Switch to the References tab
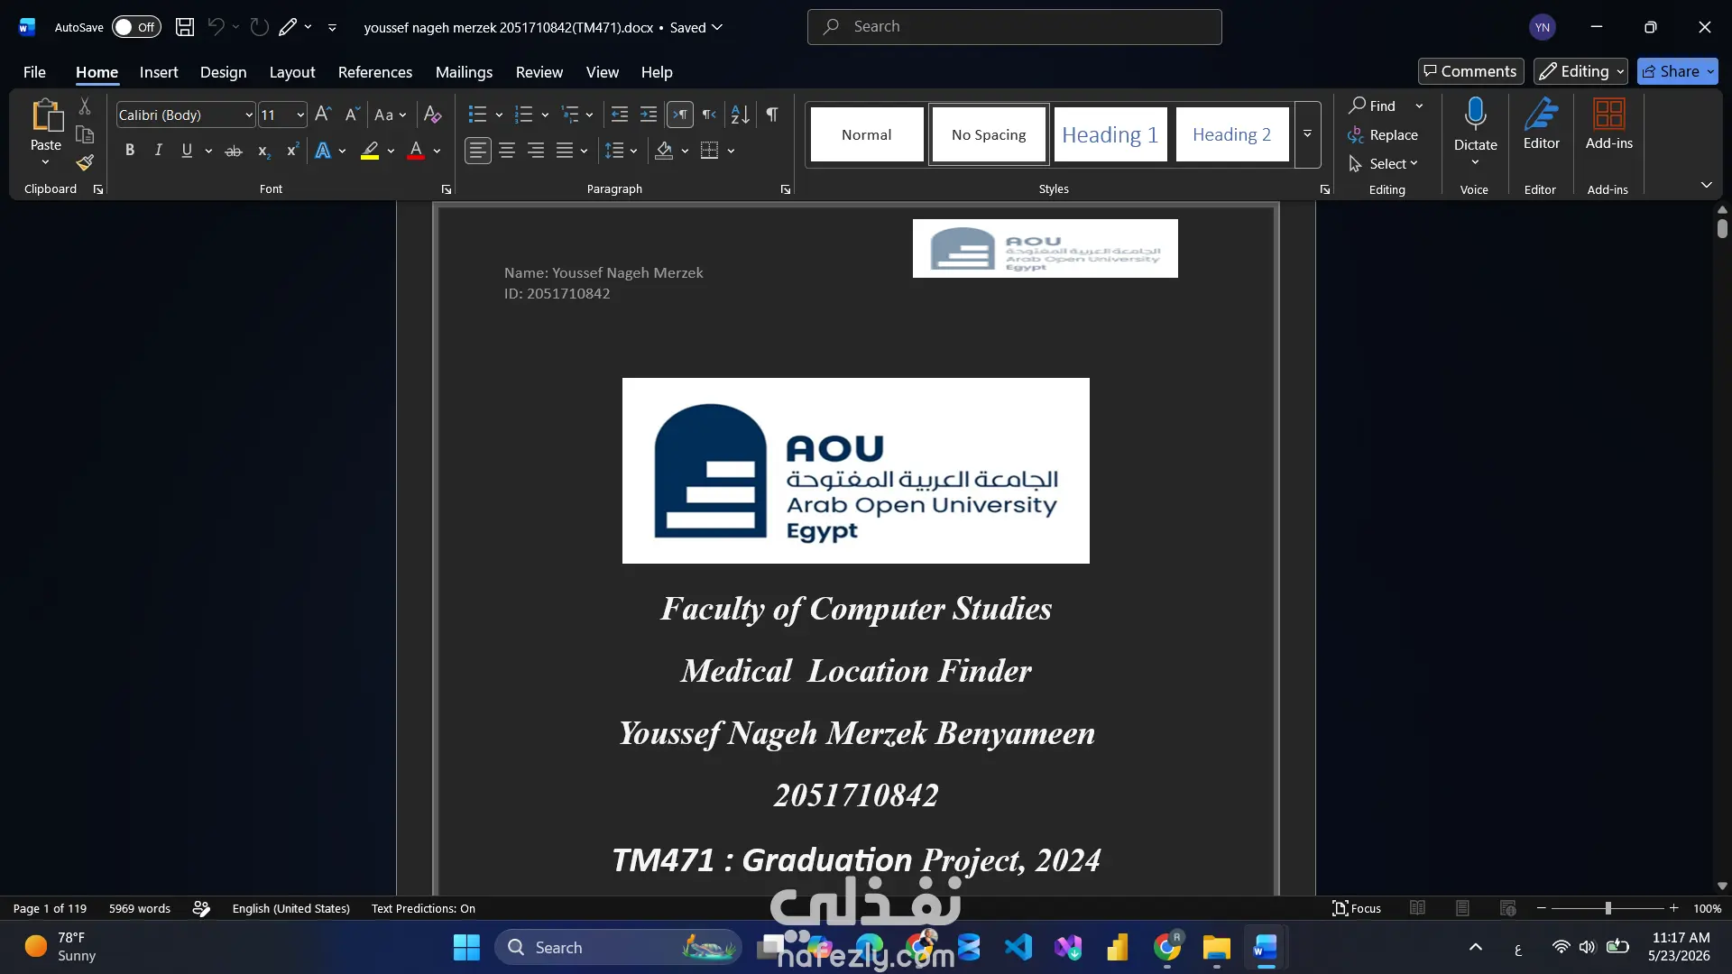Viewport: 1732px width, 974px height. coord(375,72)
